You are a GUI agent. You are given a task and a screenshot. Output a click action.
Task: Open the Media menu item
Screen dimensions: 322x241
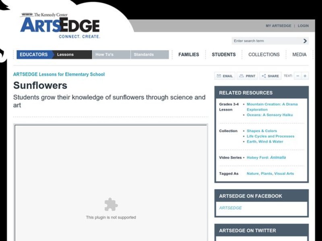coord(299,55)
